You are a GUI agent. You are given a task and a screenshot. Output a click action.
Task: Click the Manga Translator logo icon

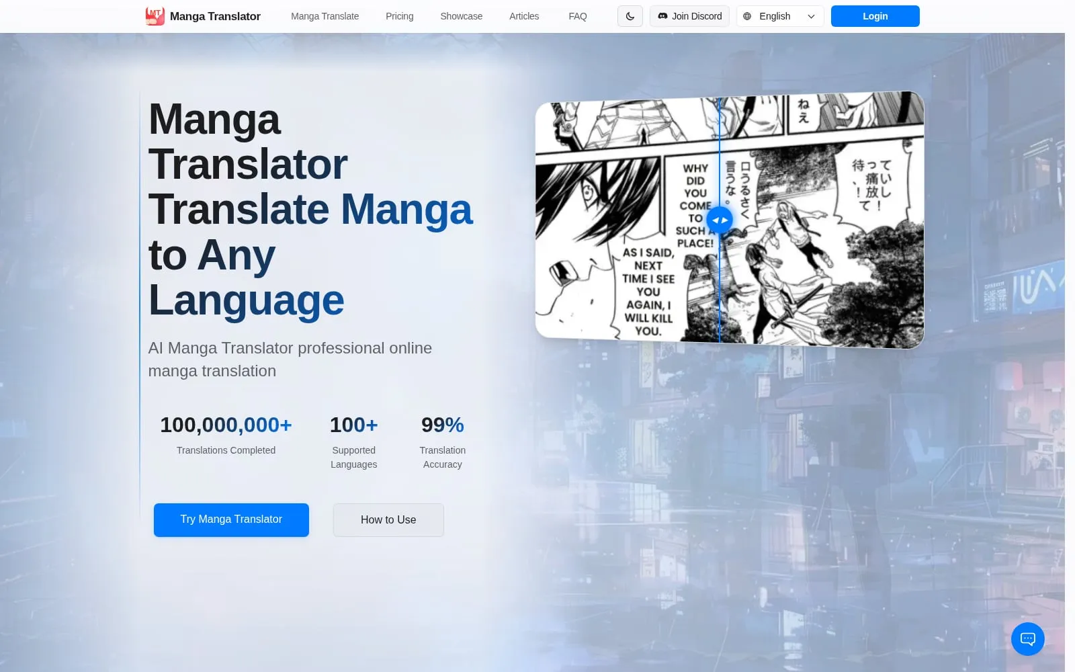(x=155, y=16)
